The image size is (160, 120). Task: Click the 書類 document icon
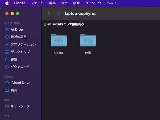click(x=7, y=59)
